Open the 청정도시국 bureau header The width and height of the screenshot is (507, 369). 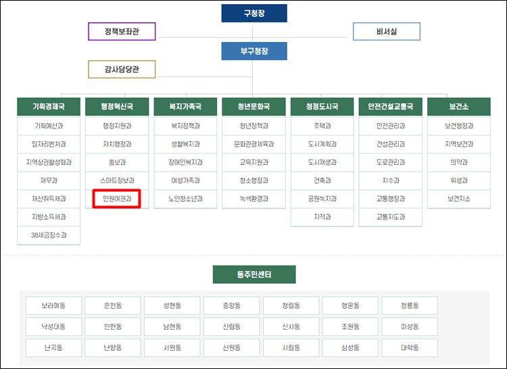[322, 107]
